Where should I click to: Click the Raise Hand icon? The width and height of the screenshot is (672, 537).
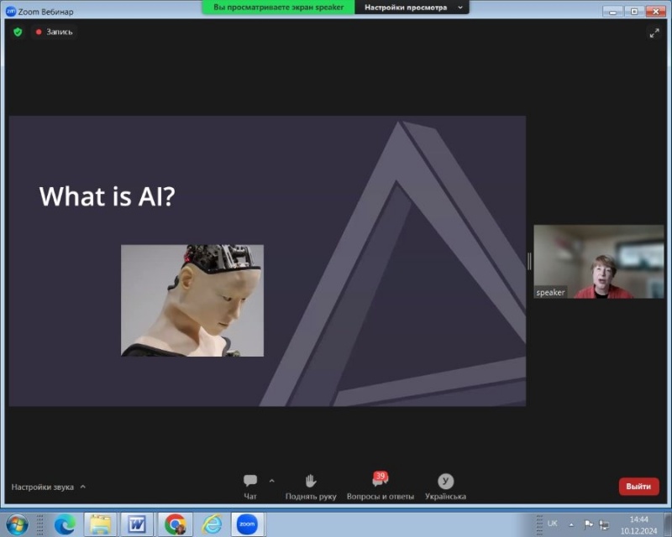point(310,482)
